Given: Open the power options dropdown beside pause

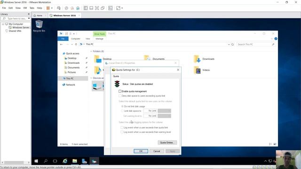Looking at the screenshot, I should 52,8.
